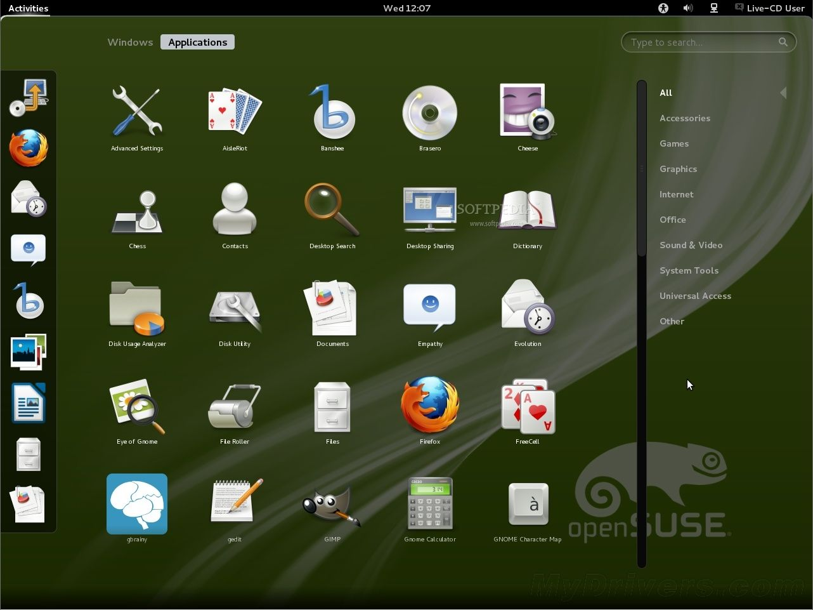Open Gnome Calculator
Screen dimensions: 813x610
[x=430, y=504]
